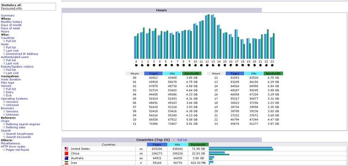Open Full list link in Countries header
The height and width of the screenshot is (166, 348).
(182, 140)
